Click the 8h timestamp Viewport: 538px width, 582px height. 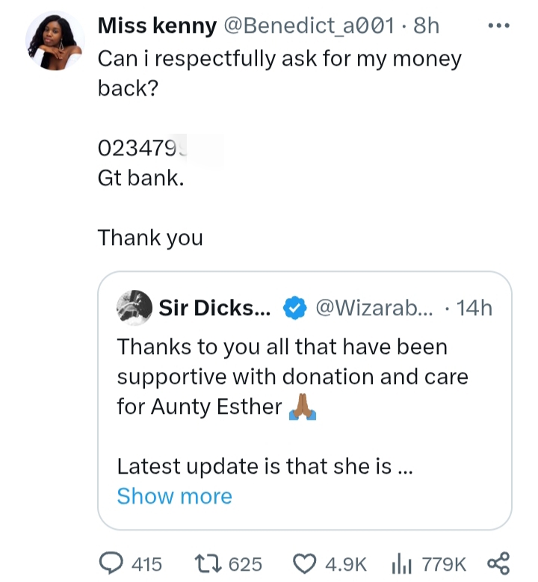[426, 26]
